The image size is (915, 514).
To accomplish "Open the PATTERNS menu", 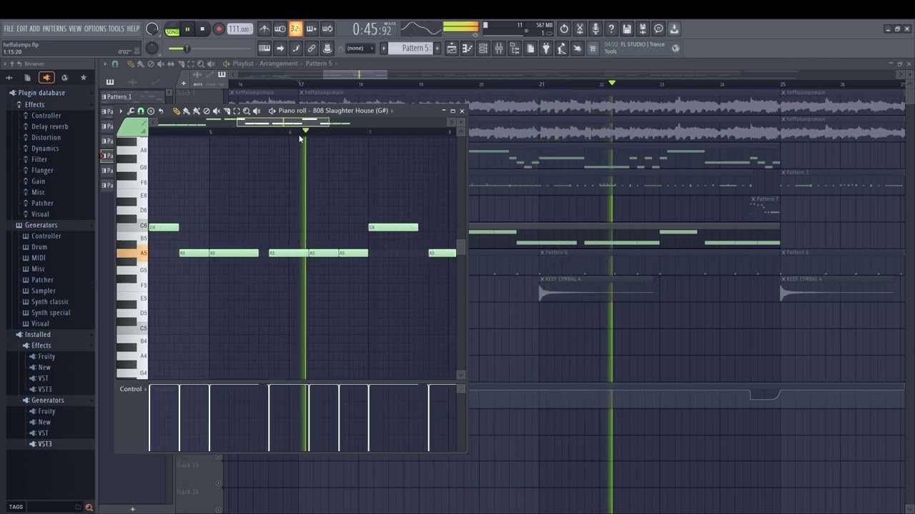I will click(x=54, y=29).
